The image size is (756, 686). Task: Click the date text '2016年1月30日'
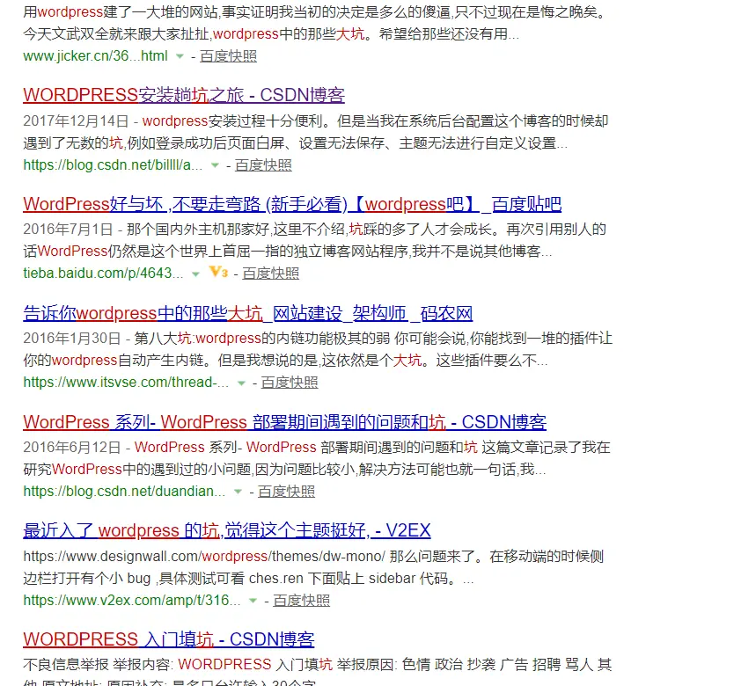(x=72, y=339)
